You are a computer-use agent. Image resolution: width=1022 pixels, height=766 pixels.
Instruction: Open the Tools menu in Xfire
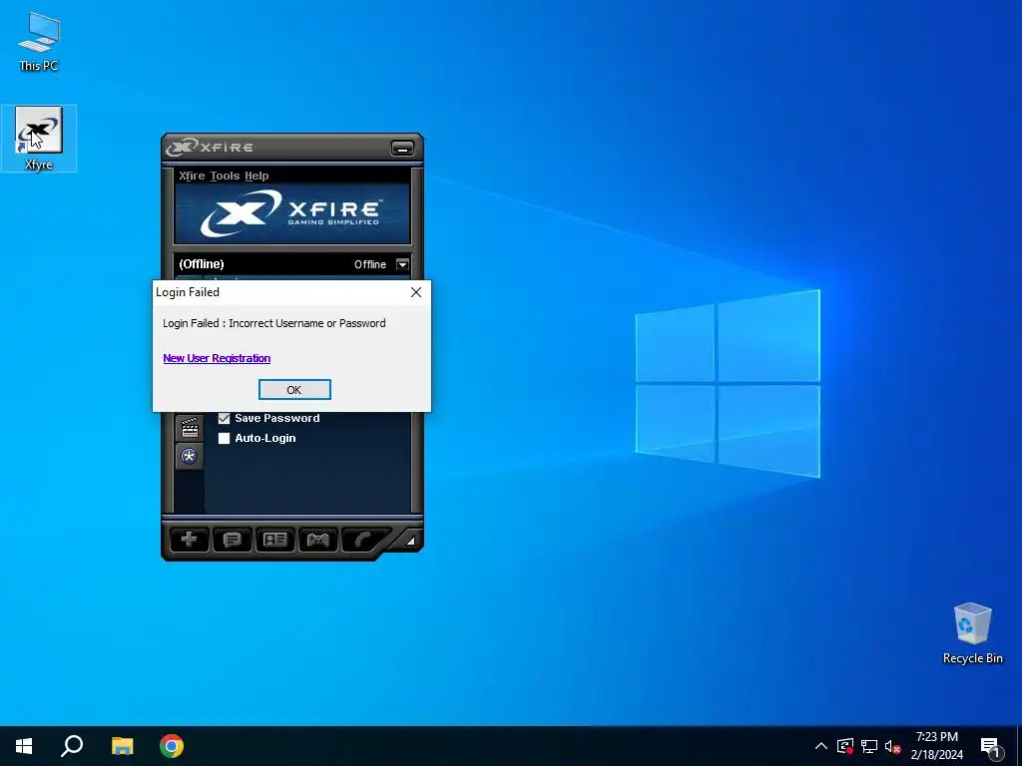coord(225,176)
